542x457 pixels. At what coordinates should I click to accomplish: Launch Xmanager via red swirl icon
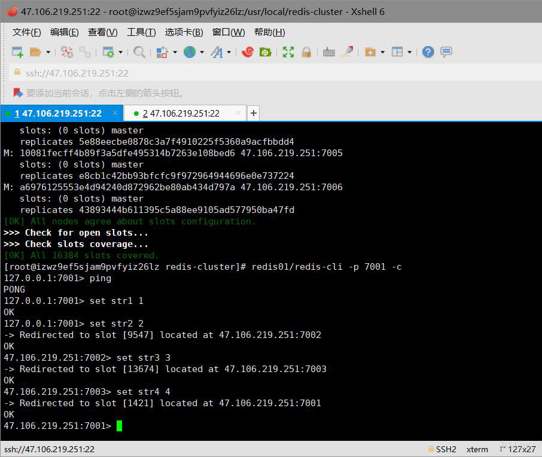click(x=248, y=52)
